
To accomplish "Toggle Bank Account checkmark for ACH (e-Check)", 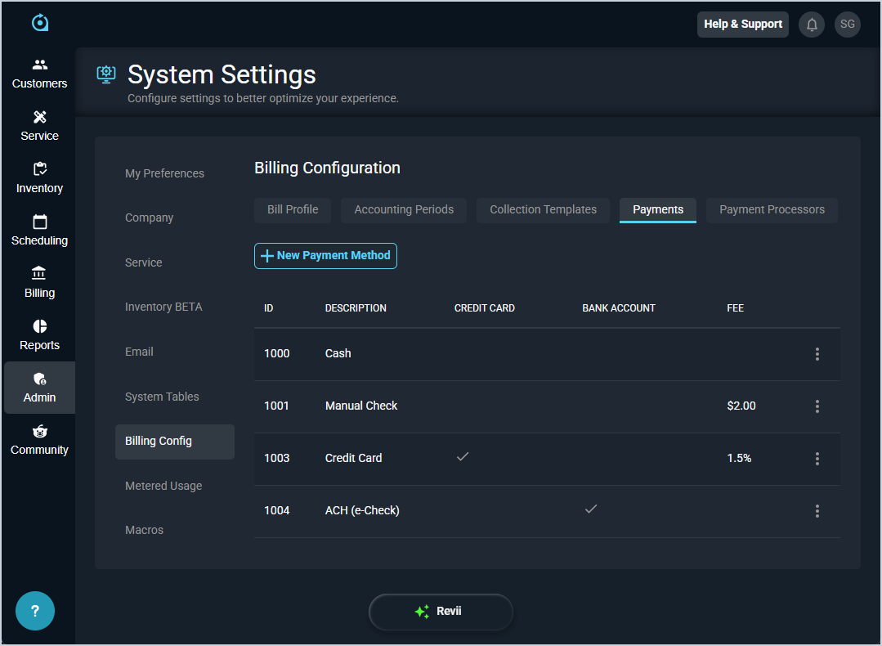I will [x=591, y=509].
